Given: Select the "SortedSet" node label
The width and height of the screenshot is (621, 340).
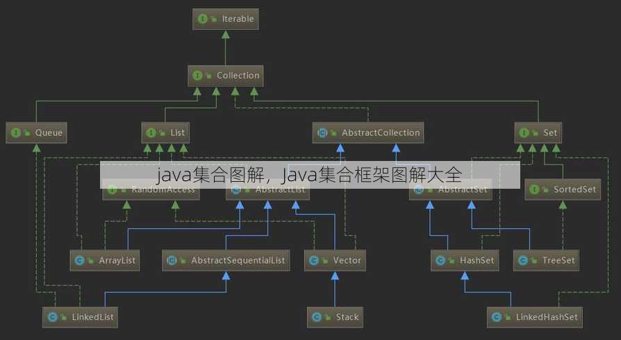Looking at the screenshot, I should (574, 189).
